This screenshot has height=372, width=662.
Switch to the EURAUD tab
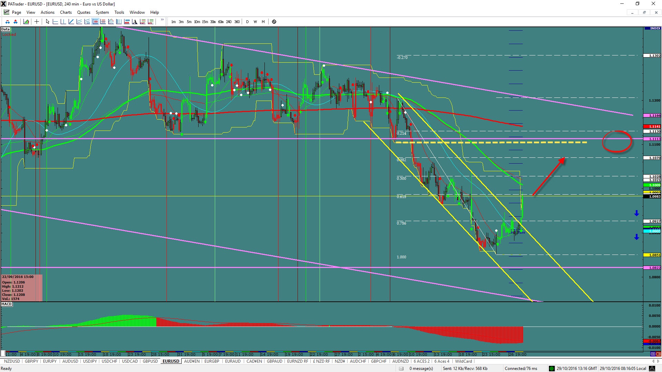[x=233, y=361]
